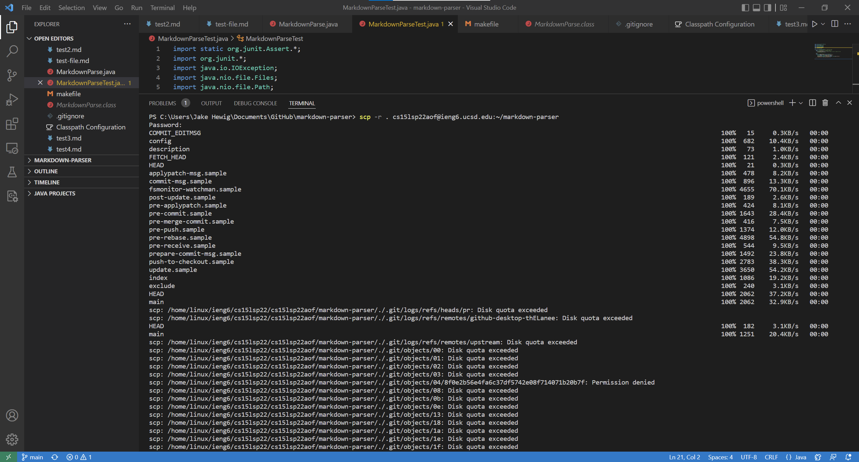
Task: Open the Testing flask icon view
Action: (12, 172)
